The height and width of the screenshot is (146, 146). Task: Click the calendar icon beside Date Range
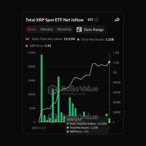pyautogui.click(x=79, y=29)
